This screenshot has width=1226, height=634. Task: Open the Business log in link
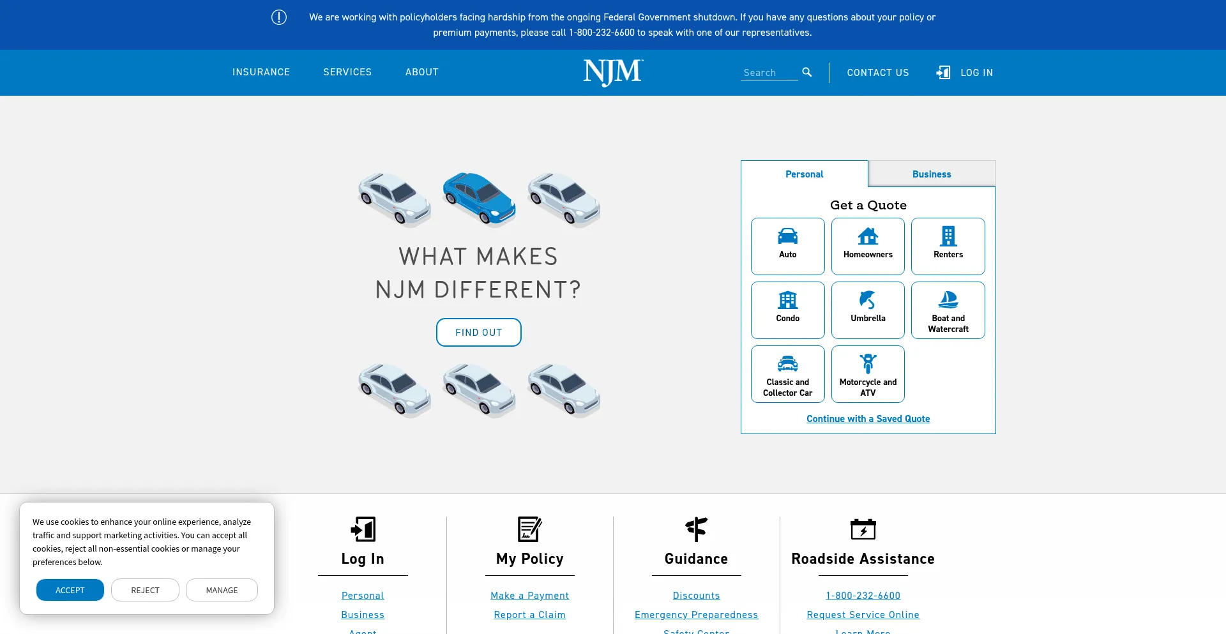click(363, 615)
